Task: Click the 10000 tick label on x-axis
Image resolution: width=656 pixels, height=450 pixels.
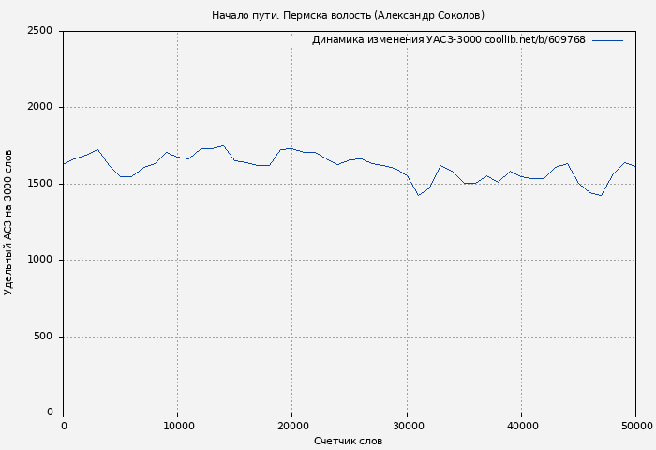Action: pyautogui.click(x=178, y=426)
